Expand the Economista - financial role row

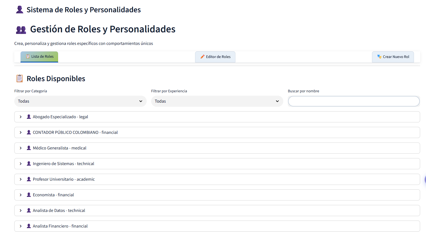click(53, 195)
